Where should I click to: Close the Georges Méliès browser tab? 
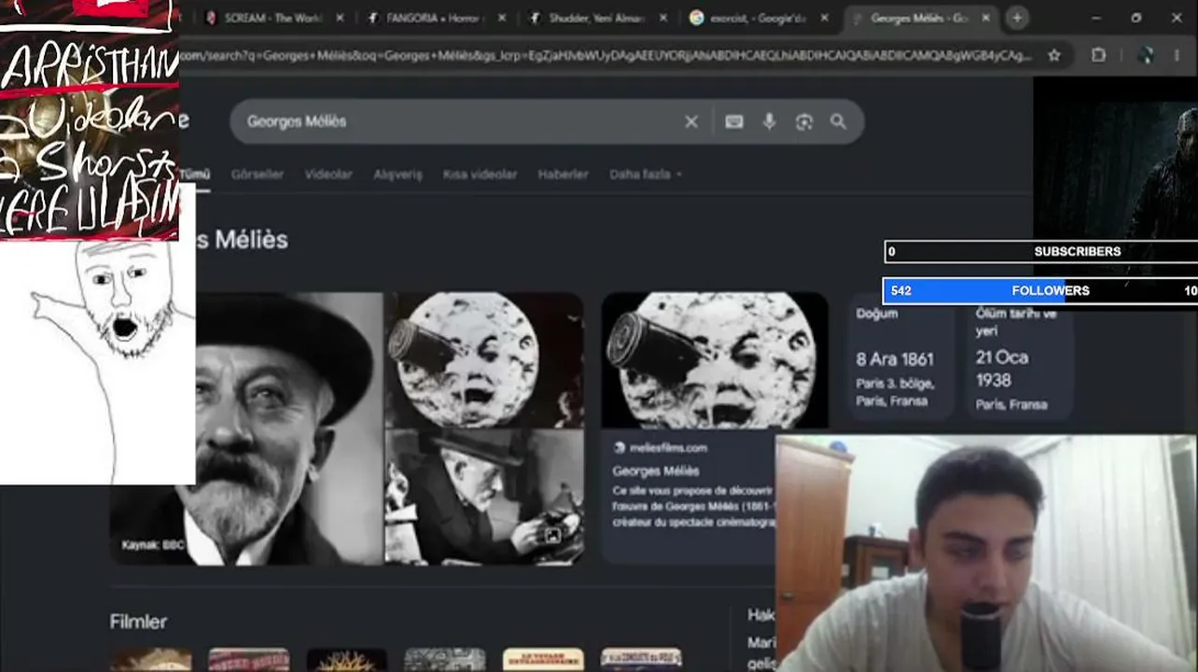tap(985, 18)
